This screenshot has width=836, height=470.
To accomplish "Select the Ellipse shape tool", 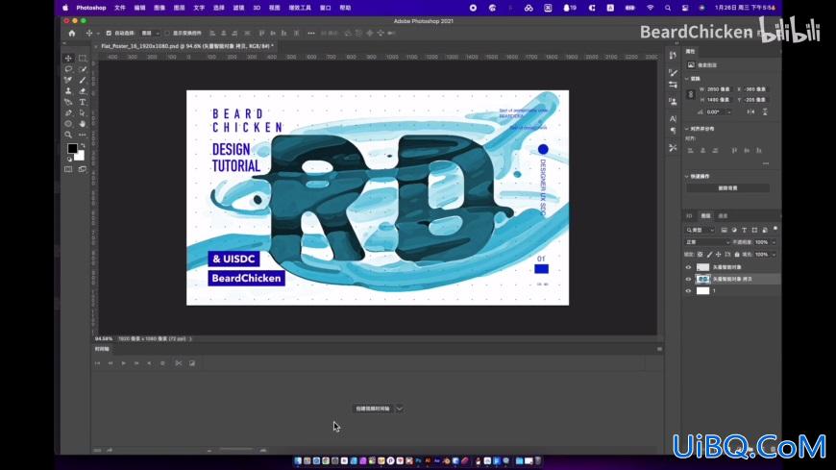I will [68, 124].
